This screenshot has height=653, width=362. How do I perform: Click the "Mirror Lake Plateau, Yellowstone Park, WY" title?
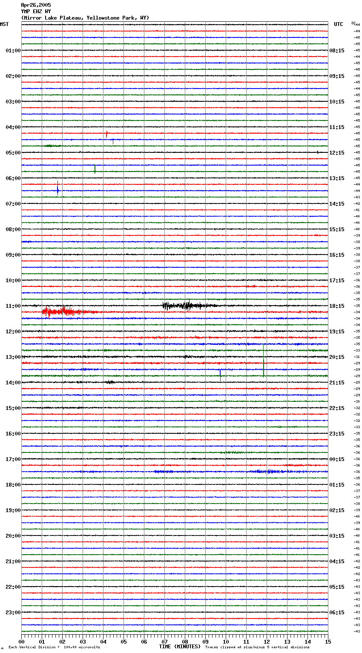click(x=85, y=18)
